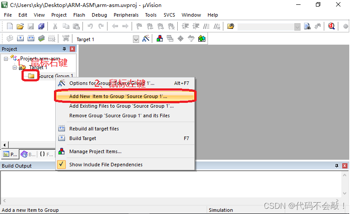This screenshot has height=214, width=351.
Task: Collapse the Target 1 tree node
Action: point(14,67)
